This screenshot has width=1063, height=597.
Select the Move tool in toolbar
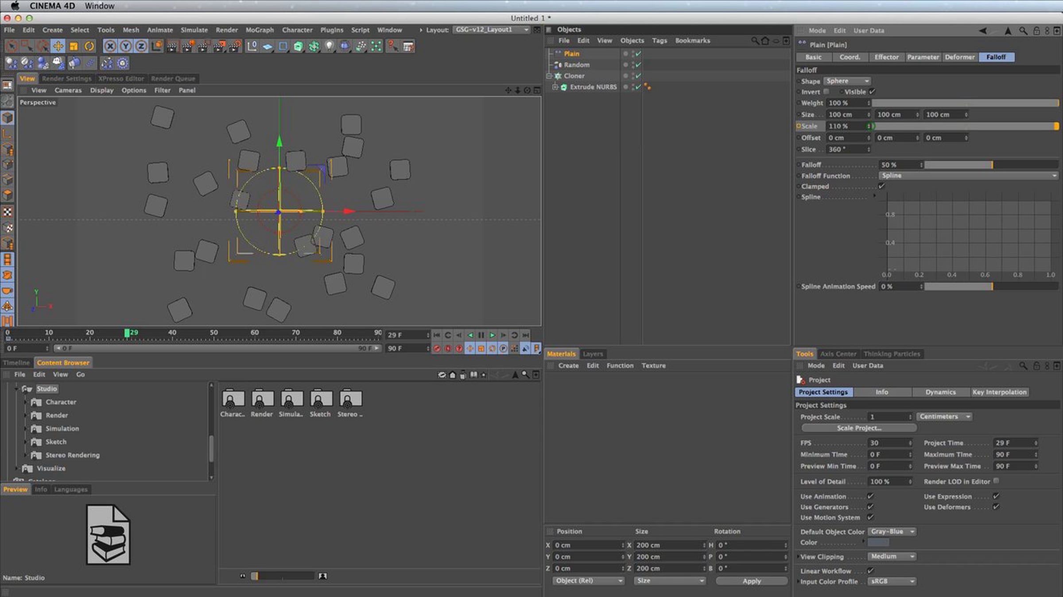click(58, 46)
